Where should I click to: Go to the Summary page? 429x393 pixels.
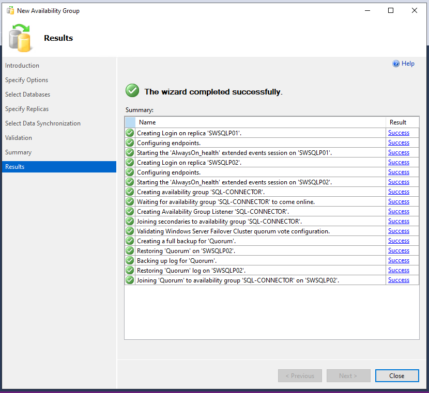[18, 152]
